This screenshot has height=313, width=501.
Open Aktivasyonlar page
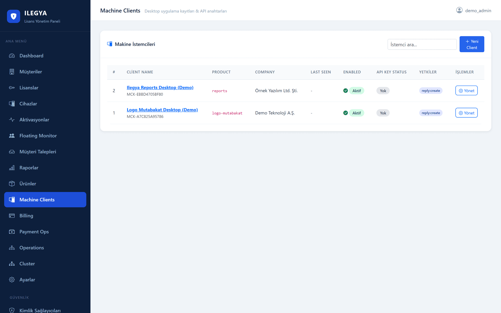[x=45, y=120]
